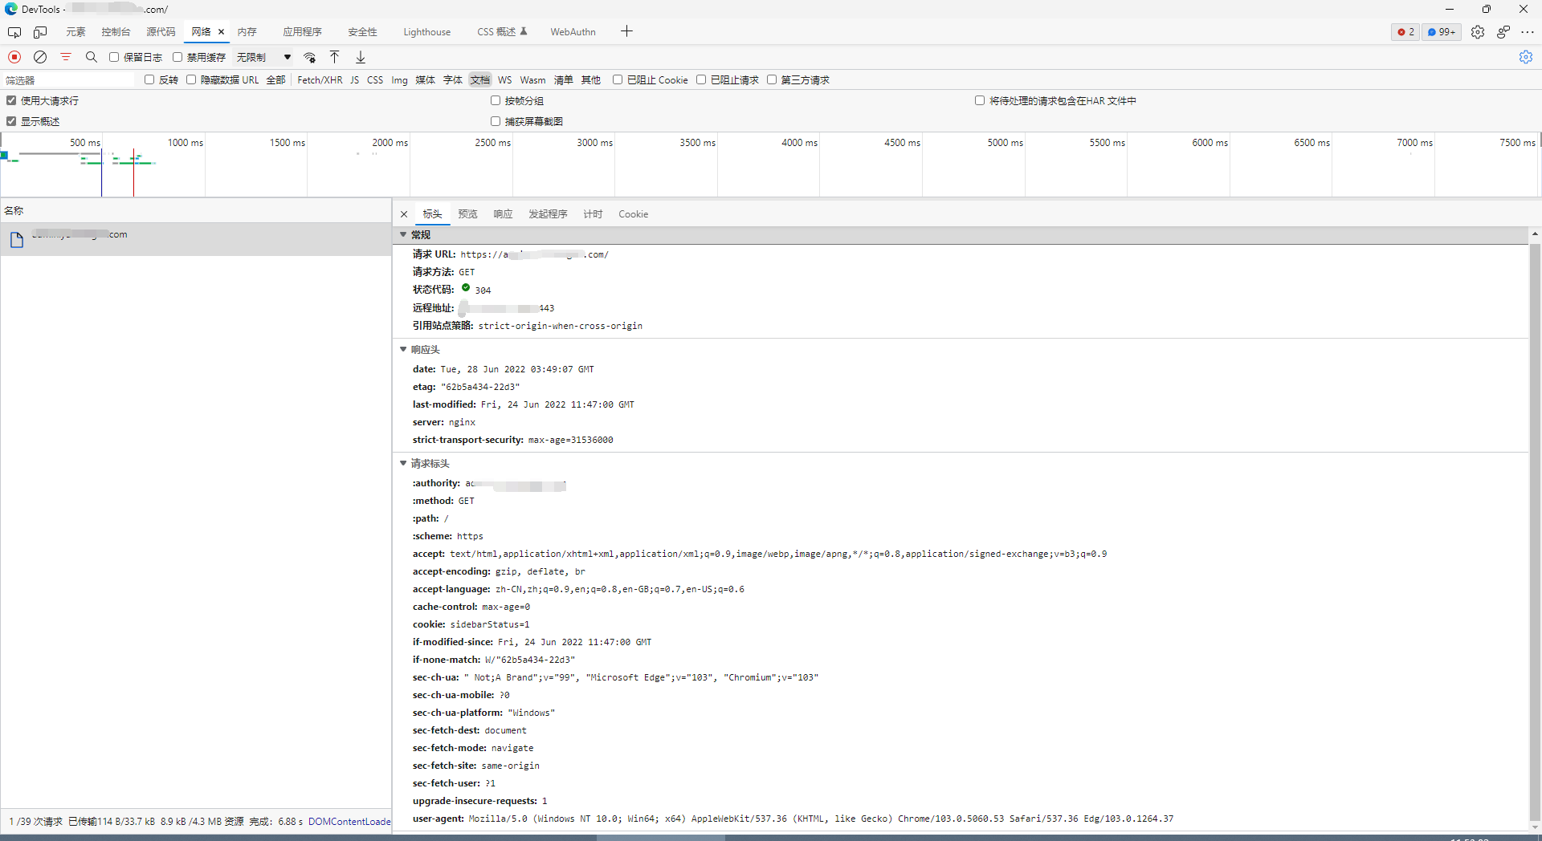Show the 预览 details tab

[467, 214]
